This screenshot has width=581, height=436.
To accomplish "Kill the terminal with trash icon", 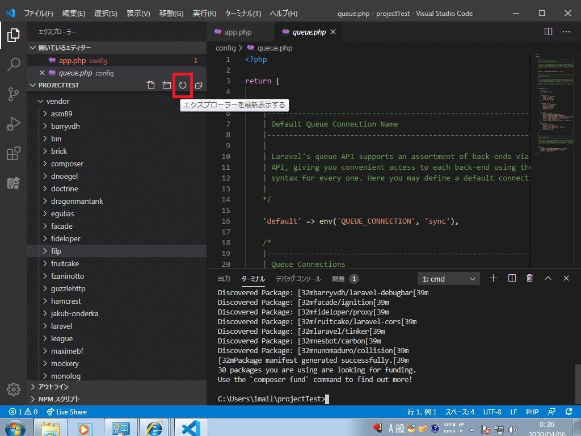I will tap(530, 278).
